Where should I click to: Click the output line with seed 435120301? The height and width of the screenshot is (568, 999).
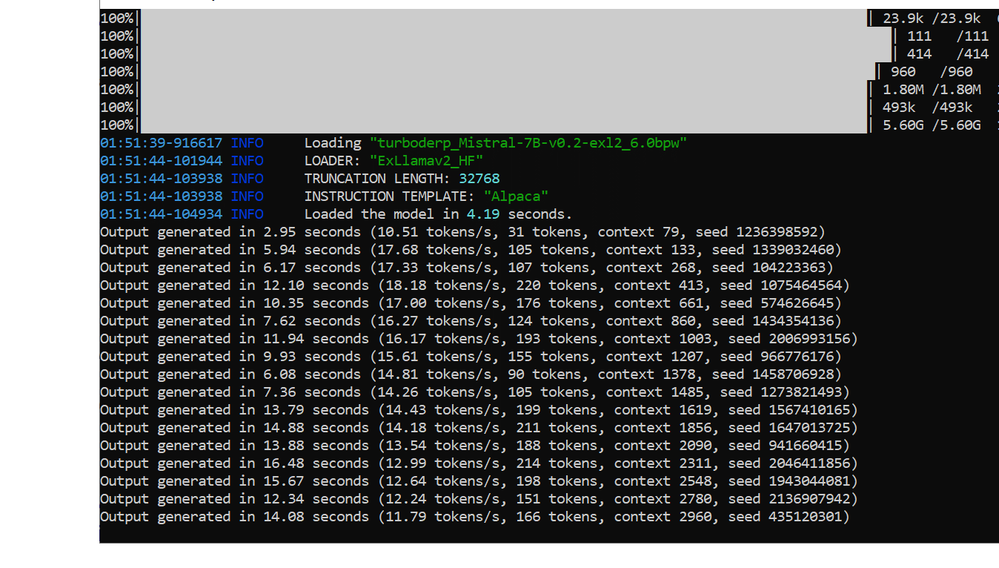475,517
